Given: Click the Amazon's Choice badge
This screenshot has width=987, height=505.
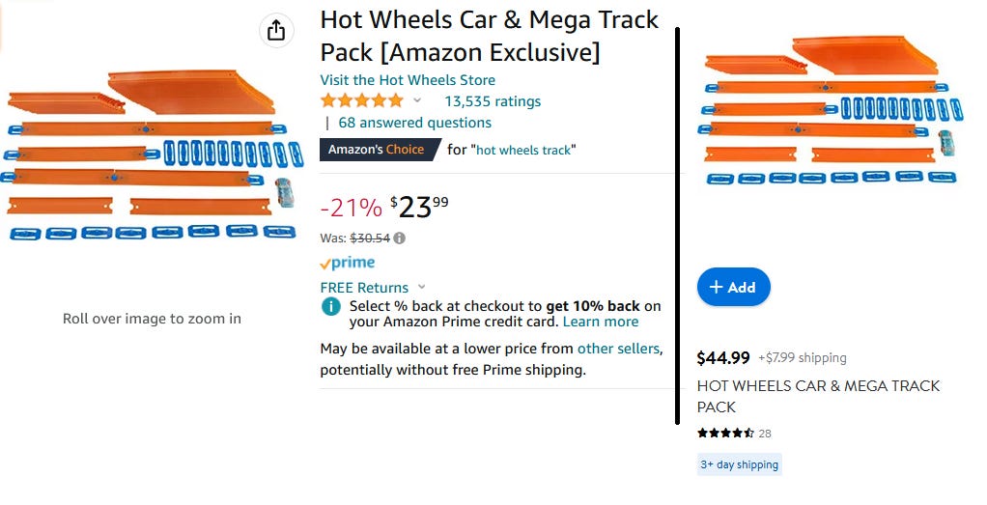Looking at the screenshot, I should (376, 150).
